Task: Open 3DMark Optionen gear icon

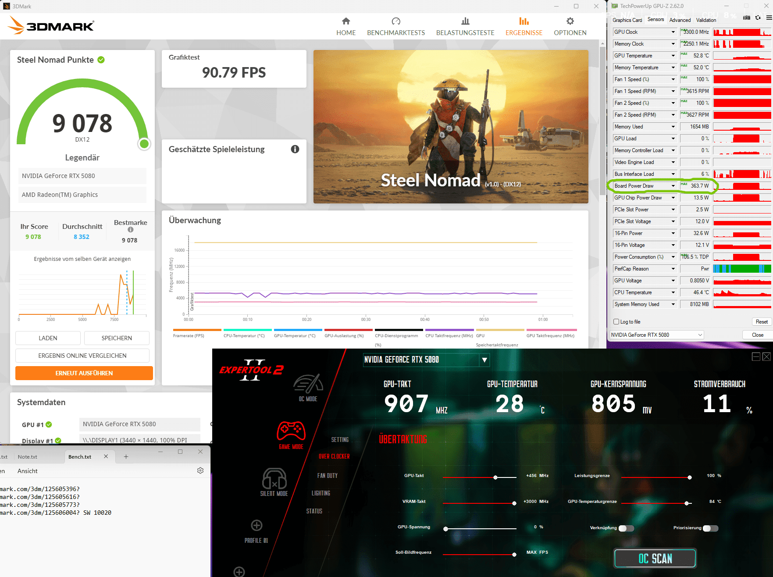Action: (570, 21)
